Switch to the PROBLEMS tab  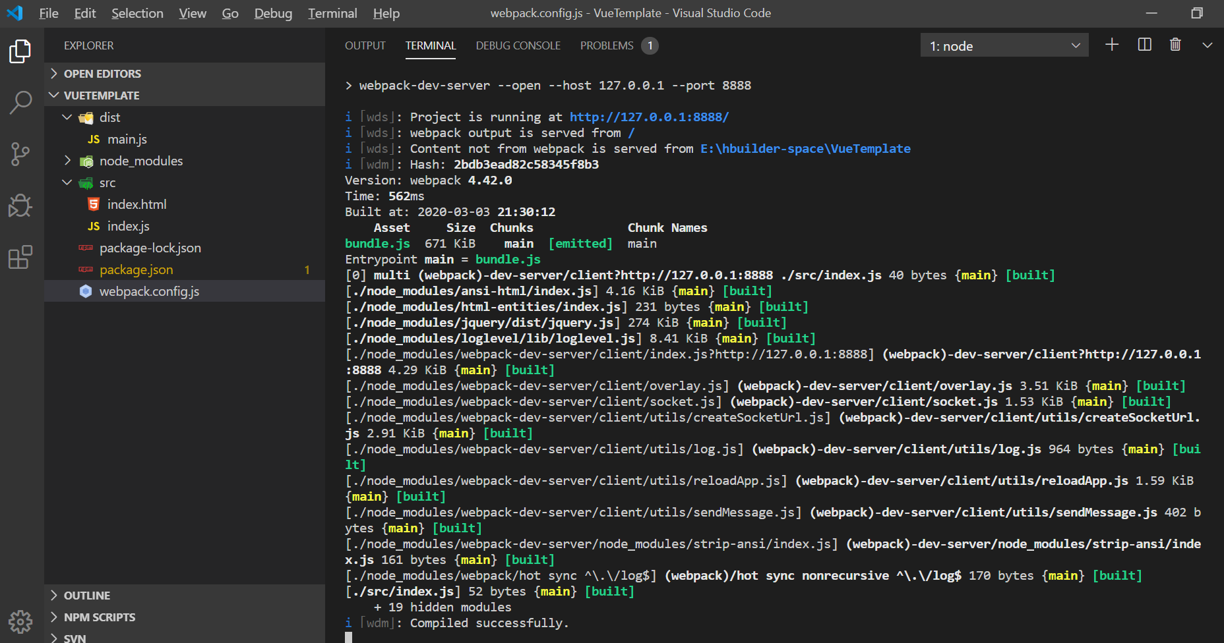(607, 45)
